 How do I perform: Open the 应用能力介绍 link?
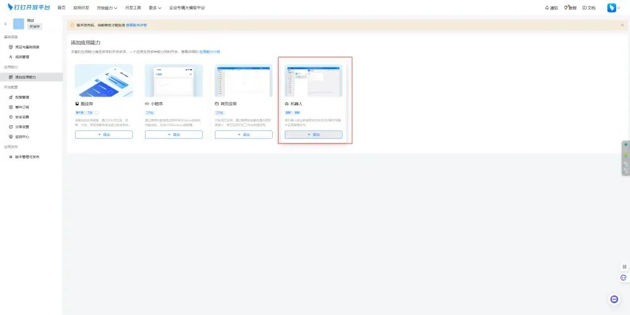click(x=210, y=52)
